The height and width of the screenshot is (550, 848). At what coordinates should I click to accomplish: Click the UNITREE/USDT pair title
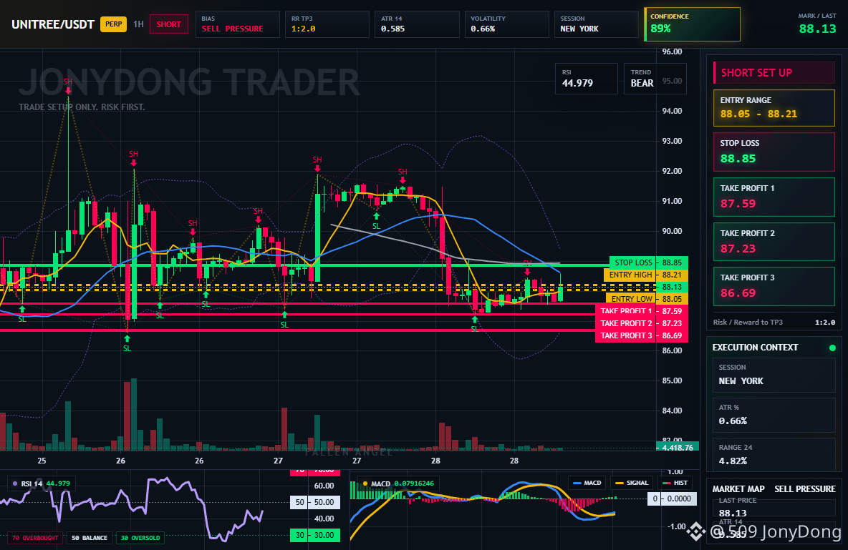pos(53,24)
